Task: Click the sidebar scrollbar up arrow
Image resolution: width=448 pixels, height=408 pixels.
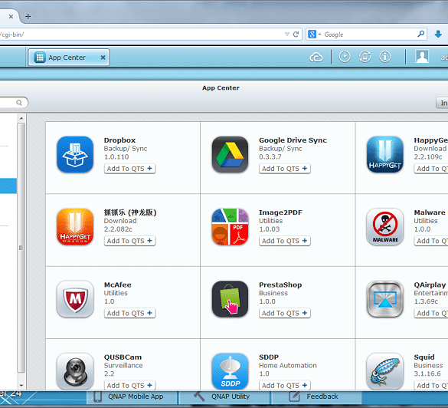Action: (21, 118)
